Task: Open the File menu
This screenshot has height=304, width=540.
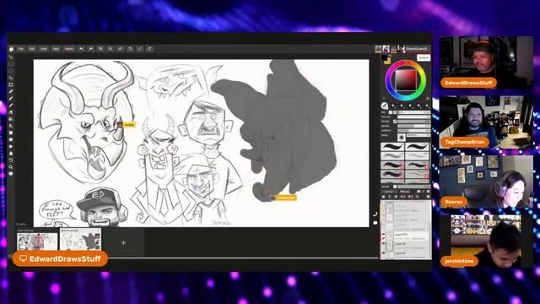Action: pyautogui.click(x=20, y=49)
